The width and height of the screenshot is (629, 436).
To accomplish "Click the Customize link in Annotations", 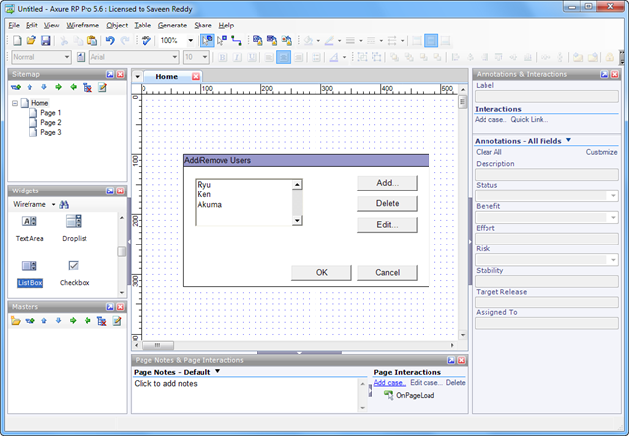I will [x=601, y=152].
